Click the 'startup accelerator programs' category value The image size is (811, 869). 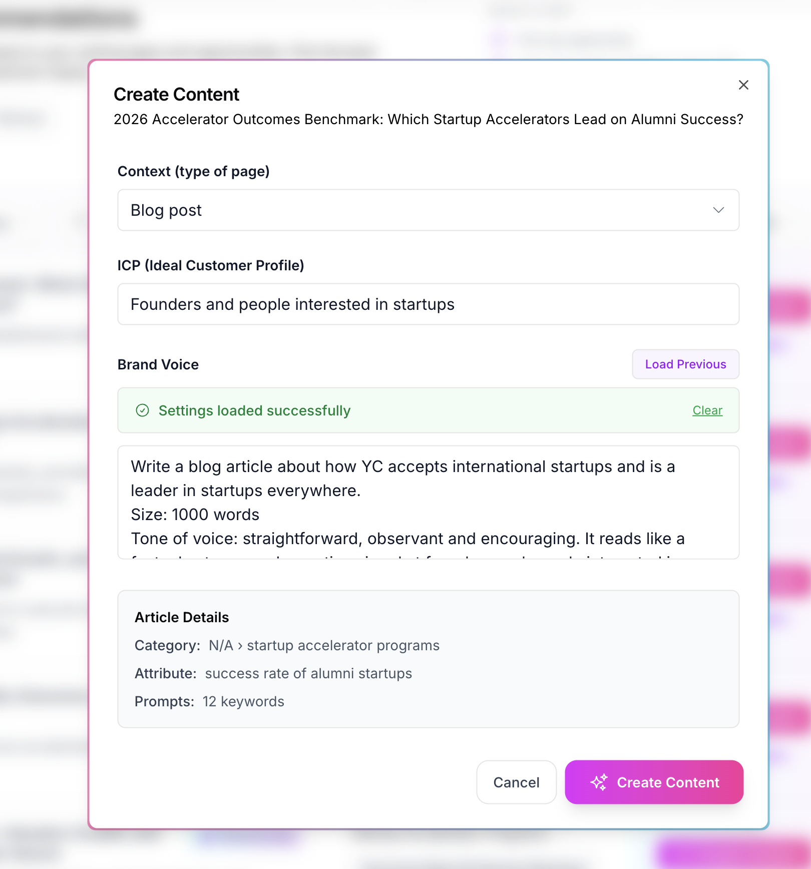coord(343,645)
